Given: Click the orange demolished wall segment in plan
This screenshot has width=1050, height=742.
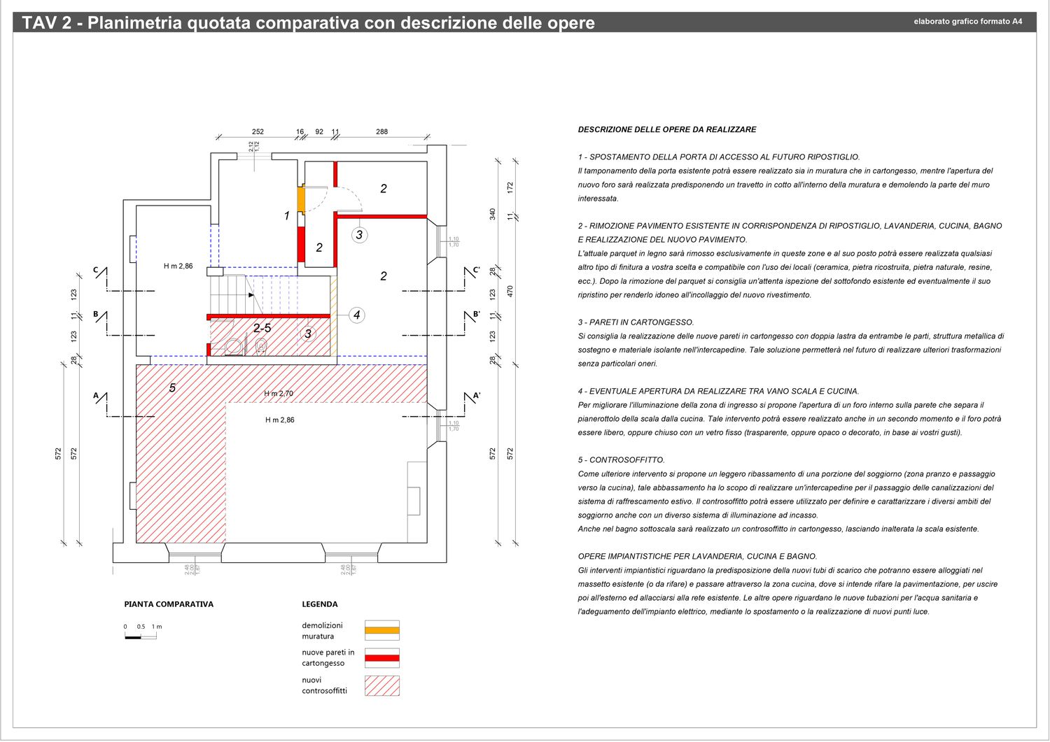Looking at the screenshot, I should pos(301,199).
